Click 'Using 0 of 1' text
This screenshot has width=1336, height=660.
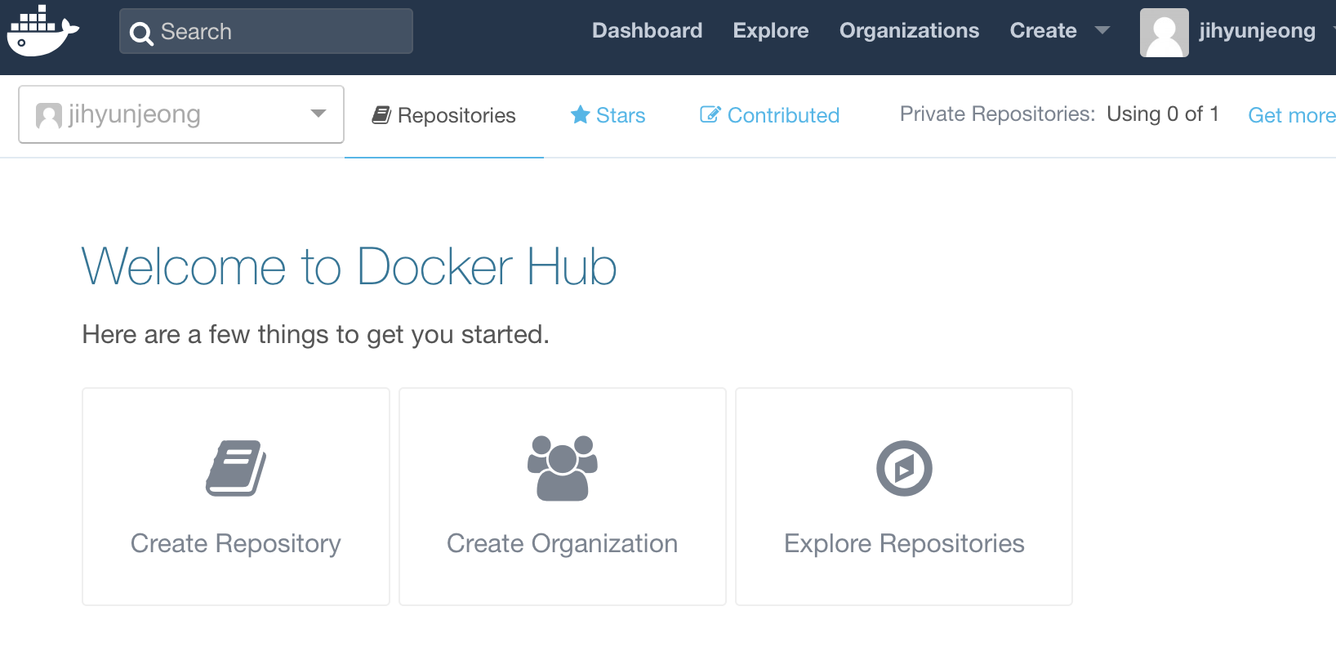point(1163,114)
